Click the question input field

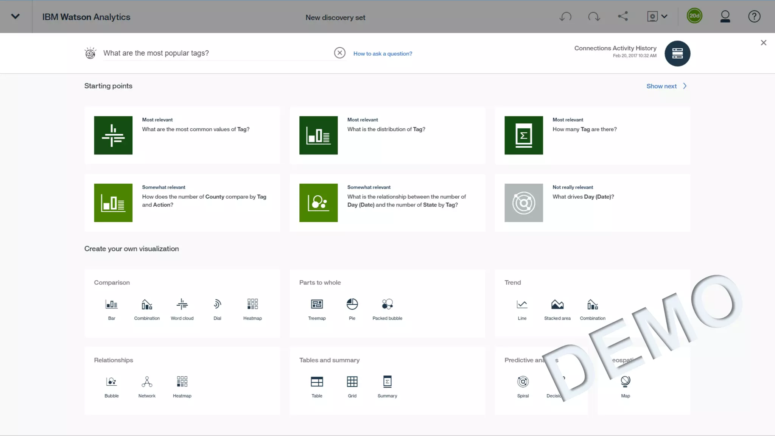pos(216,53)
